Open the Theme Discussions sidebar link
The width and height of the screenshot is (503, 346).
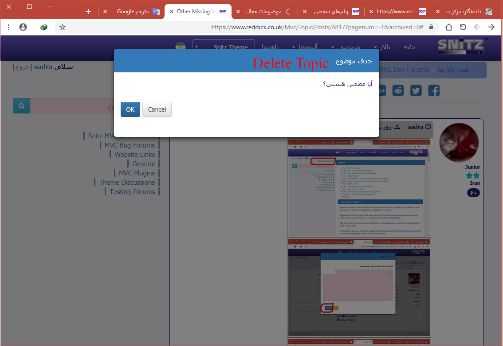coord(127,183)
